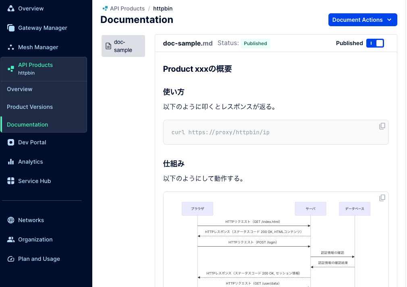Copy the curl command code block
Image resolution: width=407 pixels, height=287 pixels.
(x=382, y=126)
